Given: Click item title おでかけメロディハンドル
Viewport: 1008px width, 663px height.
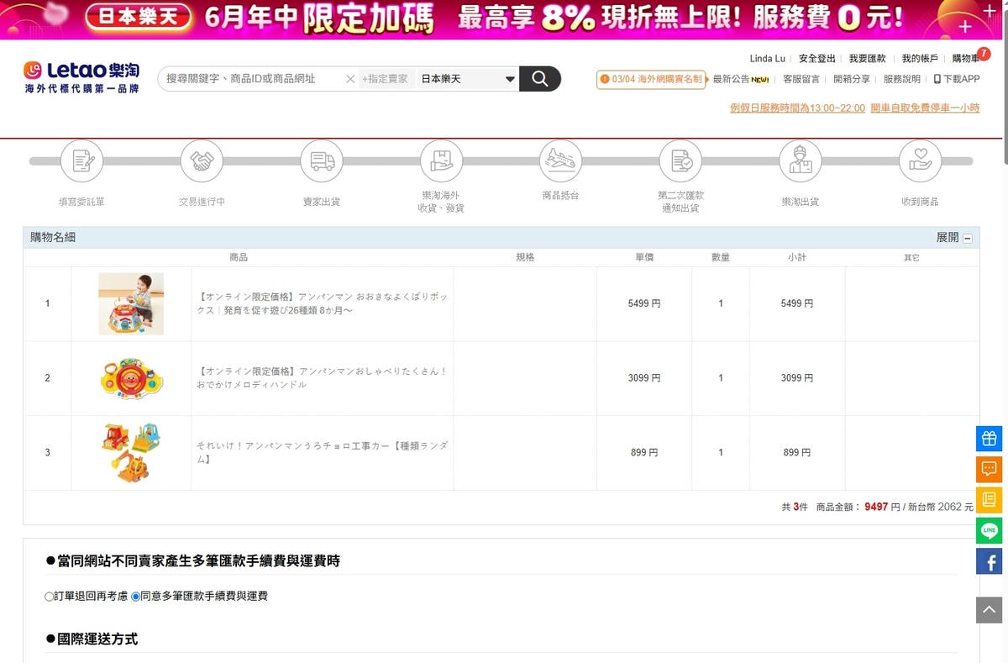Looking at the screenshot, I should 323,377.
